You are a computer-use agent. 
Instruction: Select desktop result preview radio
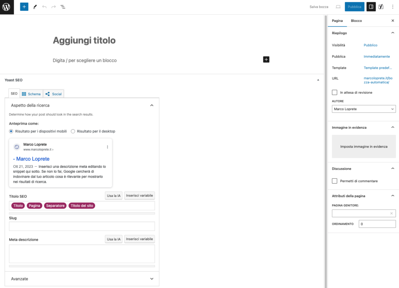click(x=73, y=131)
